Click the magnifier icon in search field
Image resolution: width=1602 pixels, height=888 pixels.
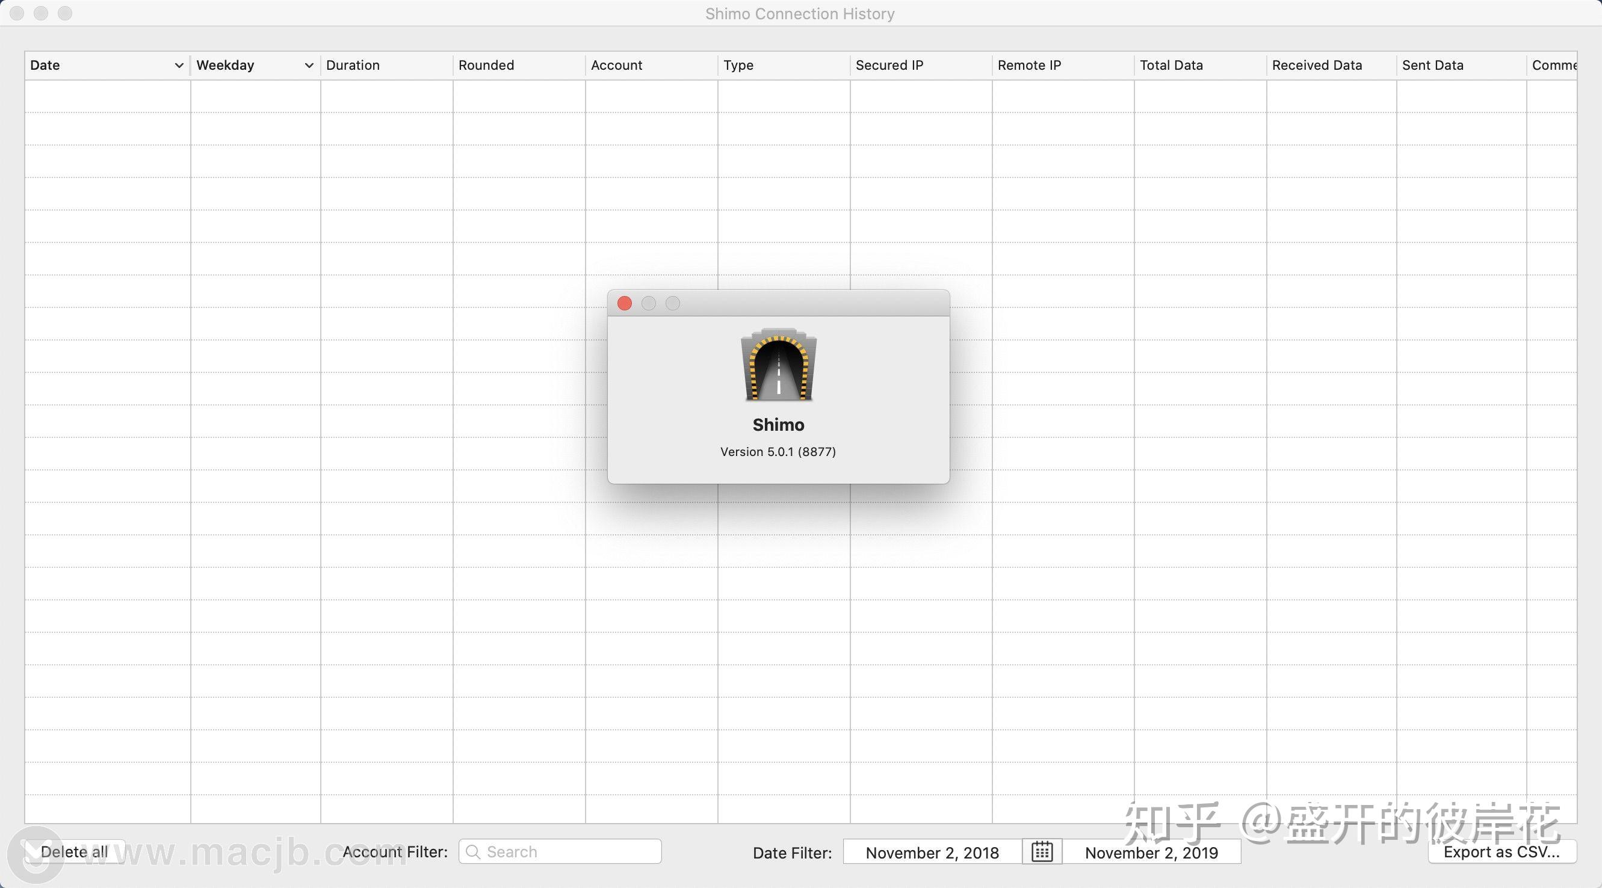click(472, 851)
